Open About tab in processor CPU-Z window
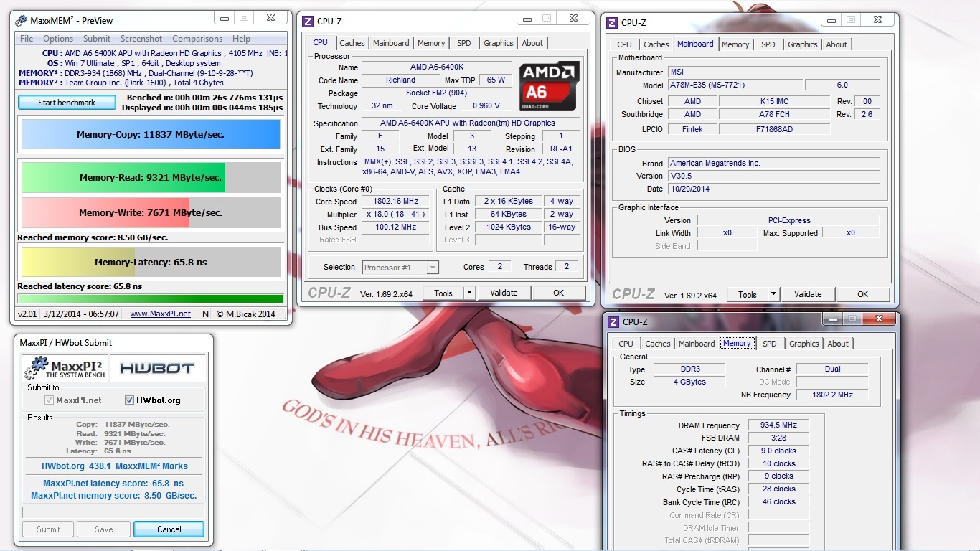Image resolution: width=980 pixels, height=551 pixels. click(532, 43)
